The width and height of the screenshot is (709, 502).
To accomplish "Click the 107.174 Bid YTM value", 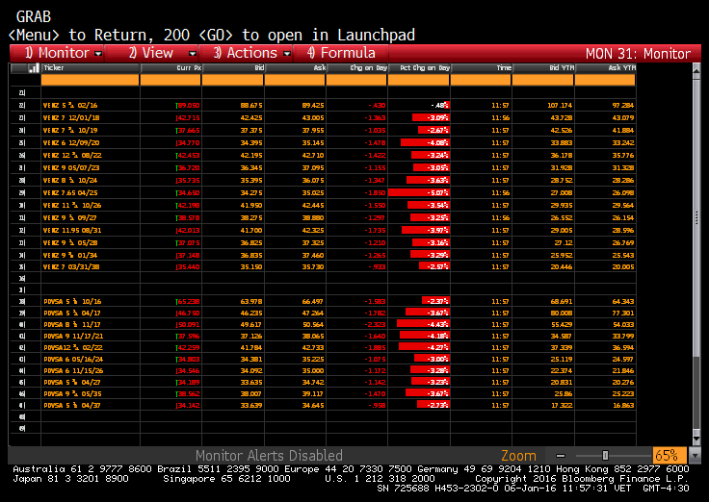I will coord(560,105).
